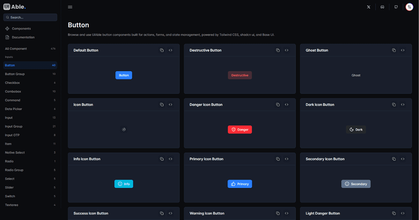Select Switch in sidebar
This screenshot has height=220, width=419.
click(30, 196)
